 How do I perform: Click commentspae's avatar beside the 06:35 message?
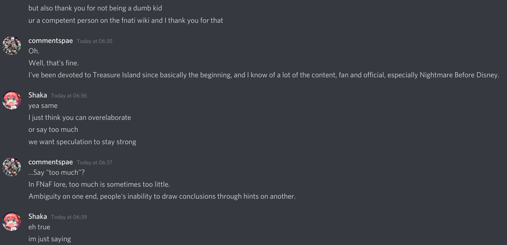coord(12,46)
